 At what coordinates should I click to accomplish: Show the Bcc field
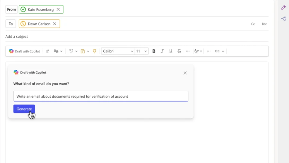pos(264,24)
